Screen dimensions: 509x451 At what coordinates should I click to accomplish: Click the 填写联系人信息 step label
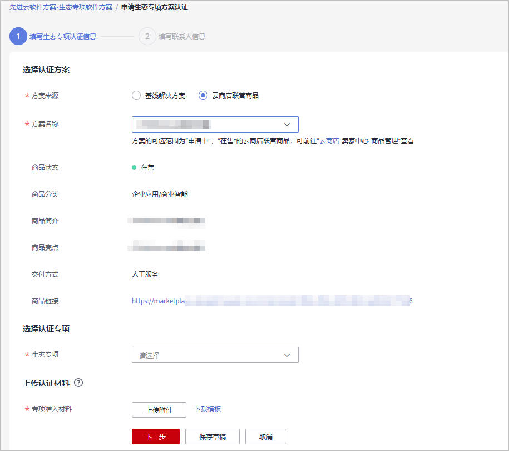(x=182, y=36)
